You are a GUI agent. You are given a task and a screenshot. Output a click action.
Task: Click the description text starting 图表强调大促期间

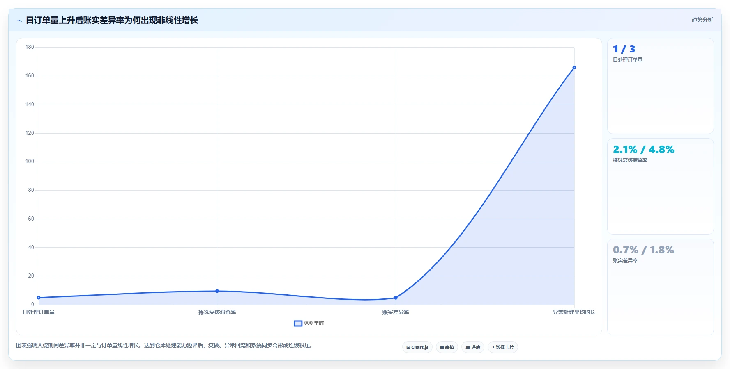(166, 345)
